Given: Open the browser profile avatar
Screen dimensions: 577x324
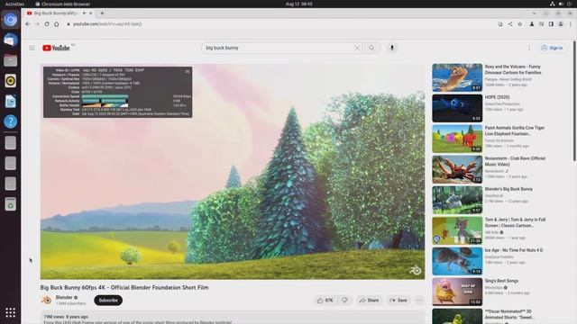Looking at the screenshot, I should pyautogui.click(x=561, y=24).
